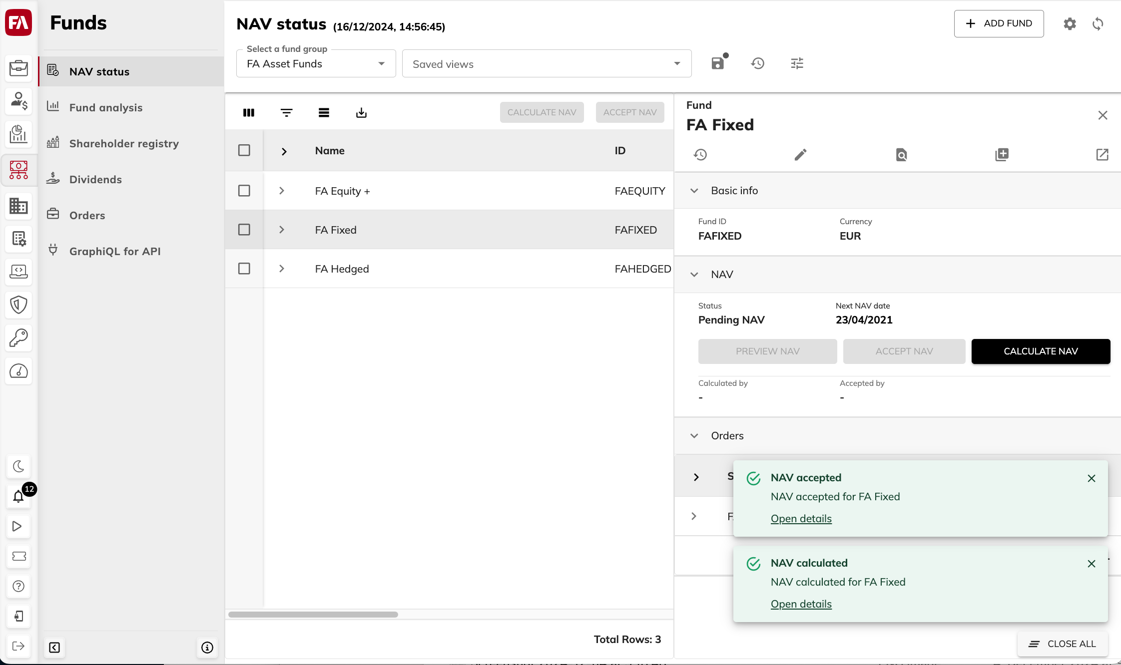Click the save/bookmark view icon

tap(718, 63)
